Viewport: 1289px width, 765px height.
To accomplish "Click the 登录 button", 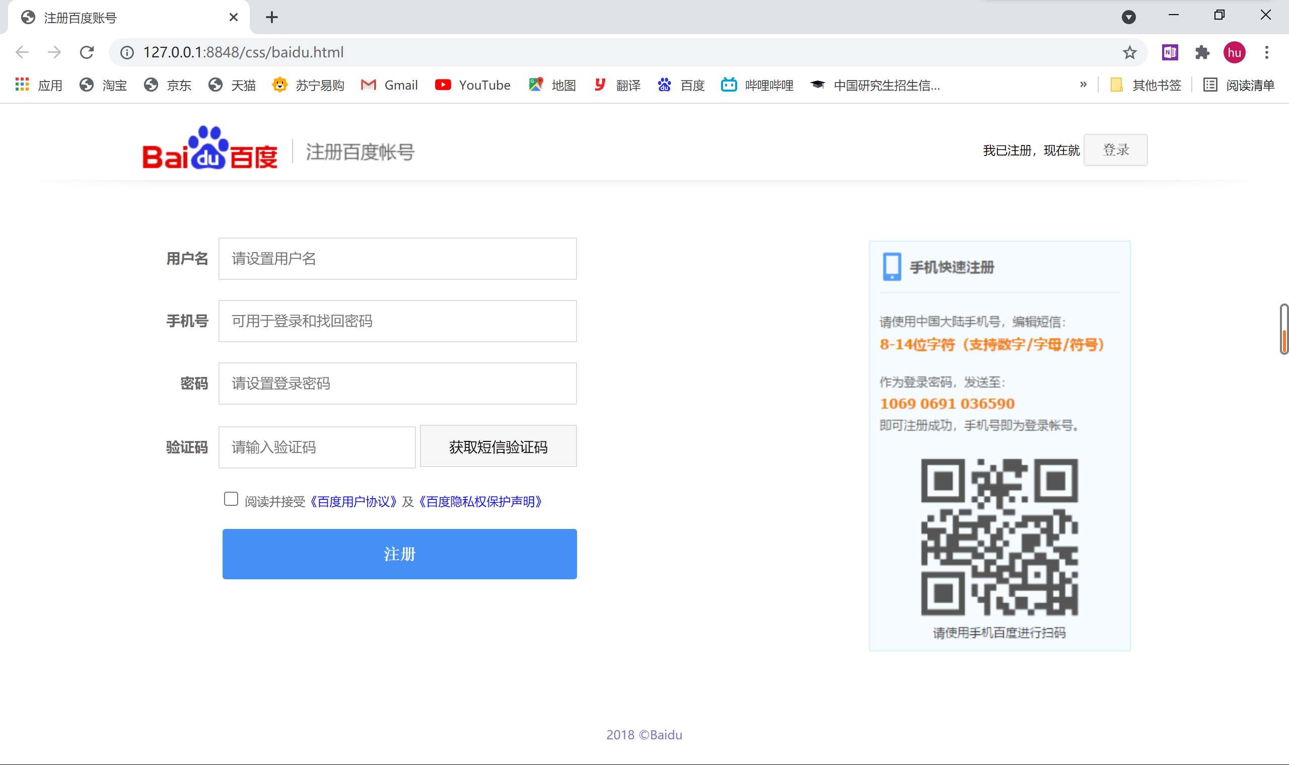I will (1116, 150).
